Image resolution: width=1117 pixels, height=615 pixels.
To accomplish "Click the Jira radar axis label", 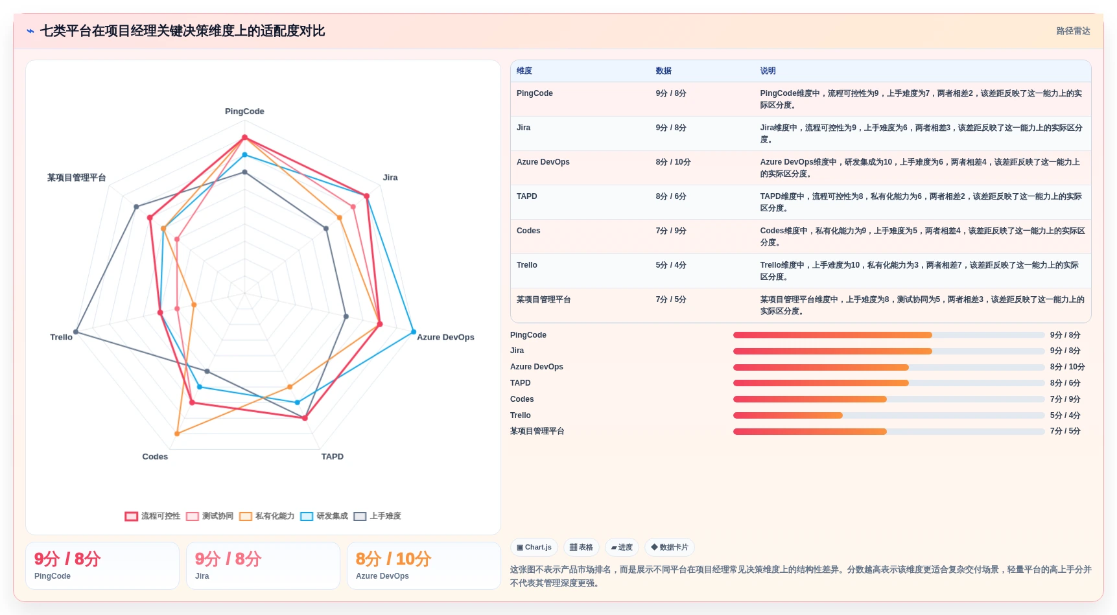I will pos(390,178).
